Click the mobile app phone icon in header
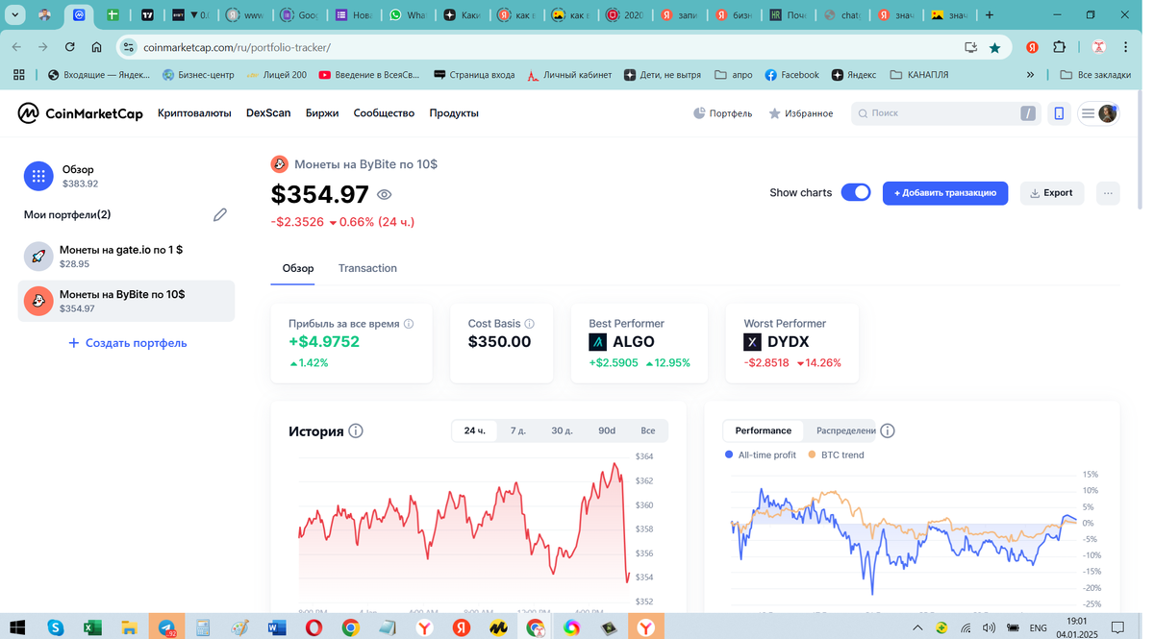 [1059, 113]
